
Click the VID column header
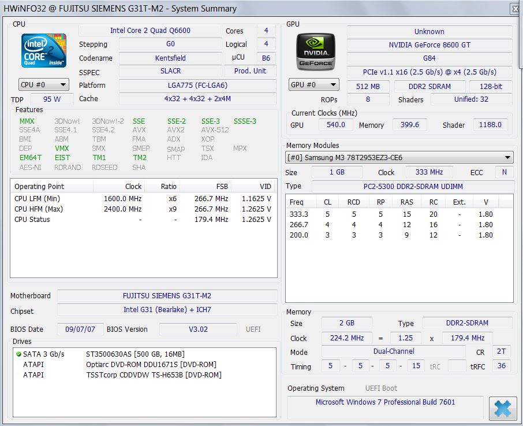click(x=253, y=186)
